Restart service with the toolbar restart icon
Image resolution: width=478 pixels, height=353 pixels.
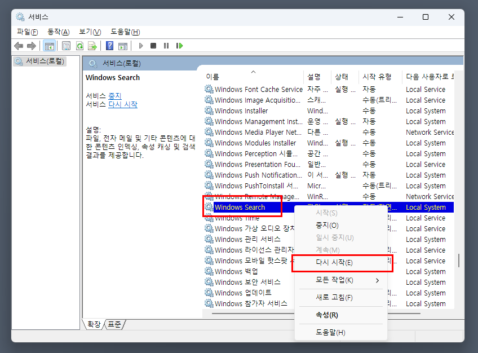(179, 46)
